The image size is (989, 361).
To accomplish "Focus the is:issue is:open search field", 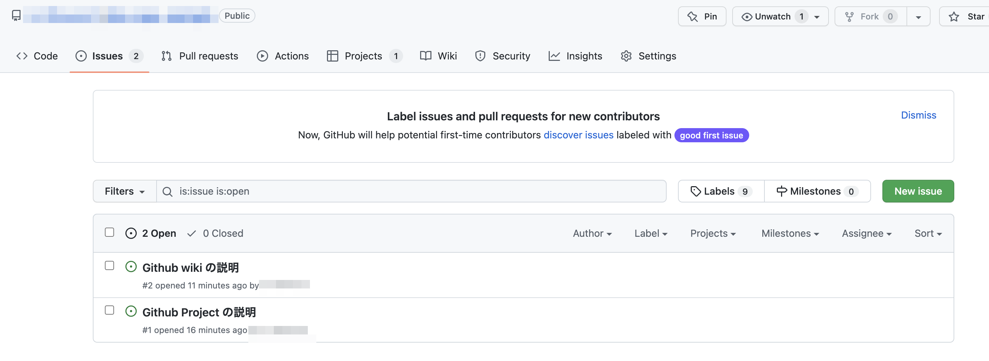I will pyautogui.click(x=418, y=191).
